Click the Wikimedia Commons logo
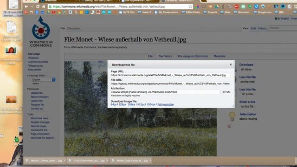The image size is (297, 167). 41,32
